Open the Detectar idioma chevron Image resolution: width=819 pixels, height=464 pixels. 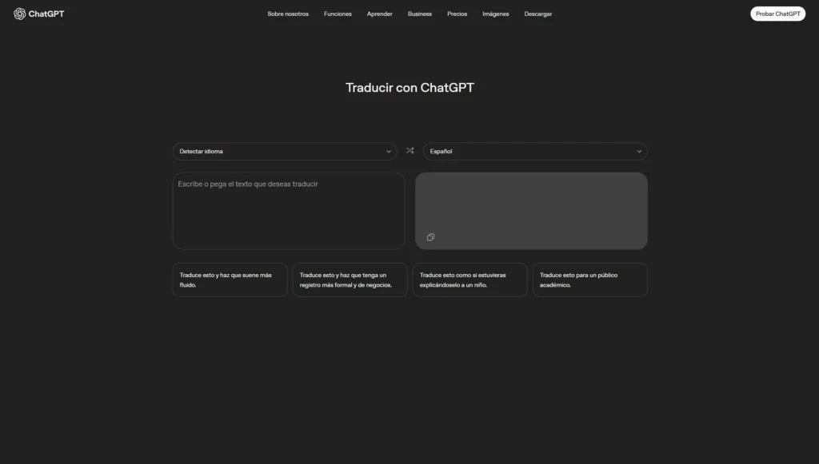(389, 151)
